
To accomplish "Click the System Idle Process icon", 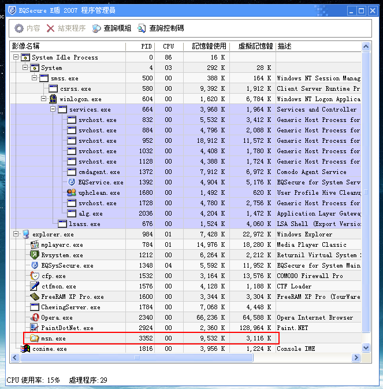I will pos(25,57).
